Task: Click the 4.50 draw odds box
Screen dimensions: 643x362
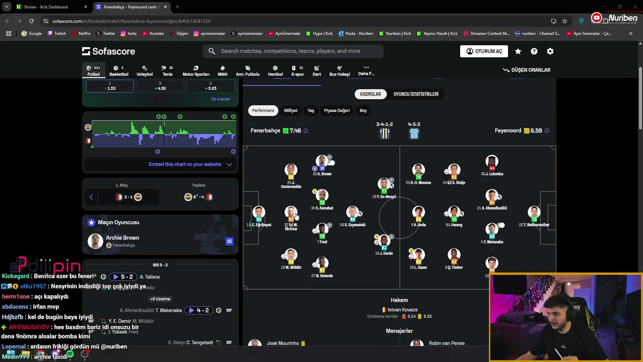Action: [160, 86]
